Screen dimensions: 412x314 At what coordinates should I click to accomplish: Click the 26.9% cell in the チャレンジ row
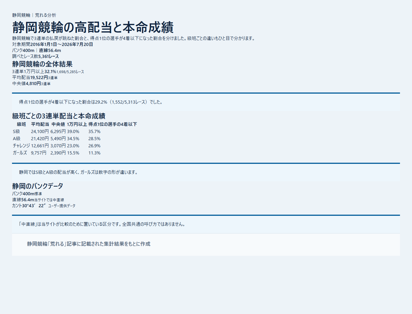[x=94, y=146]
